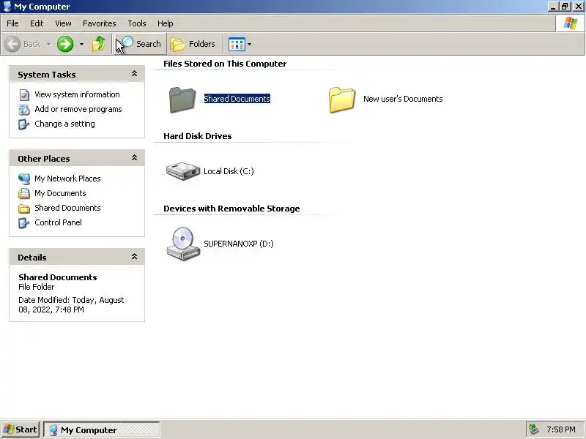Click the Views icon in the toolbar
586x439 pixels.
(237, 44)
